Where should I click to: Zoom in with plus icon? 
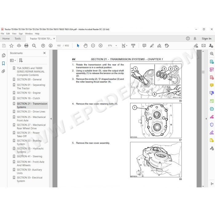[100, 46]
